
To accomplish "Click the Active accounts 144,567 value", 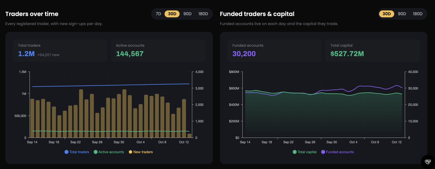I will click(x=130, y=54).
